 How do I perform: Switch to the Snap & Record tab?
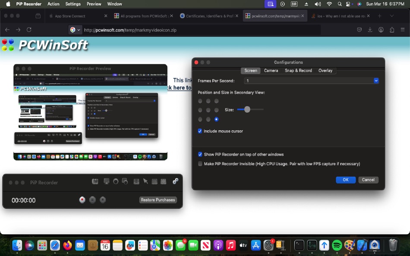tap(298, 71)
